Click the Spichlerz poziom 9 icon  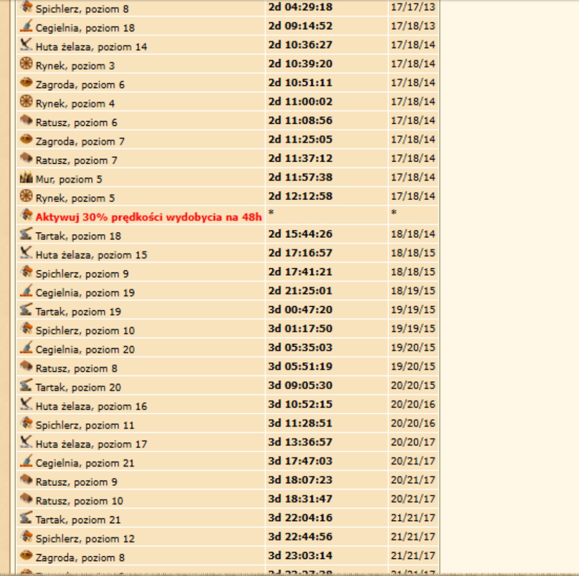(26, 272)
